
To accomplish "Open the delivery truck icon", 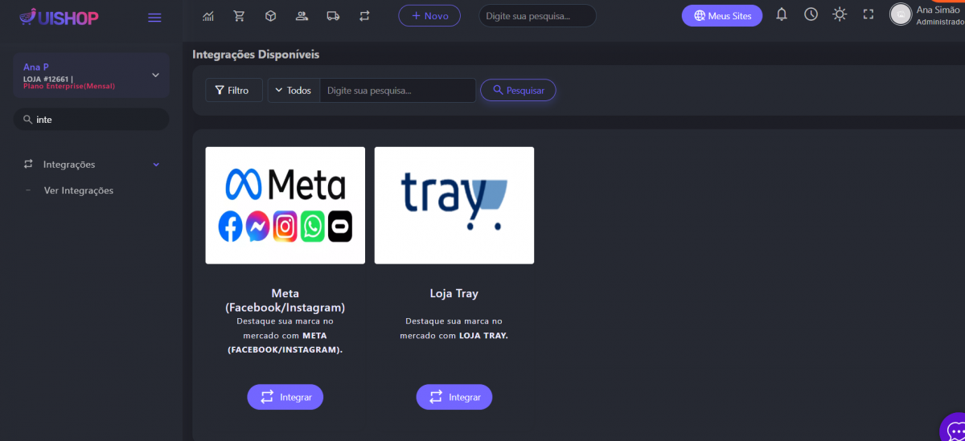I will coord(333,16).
